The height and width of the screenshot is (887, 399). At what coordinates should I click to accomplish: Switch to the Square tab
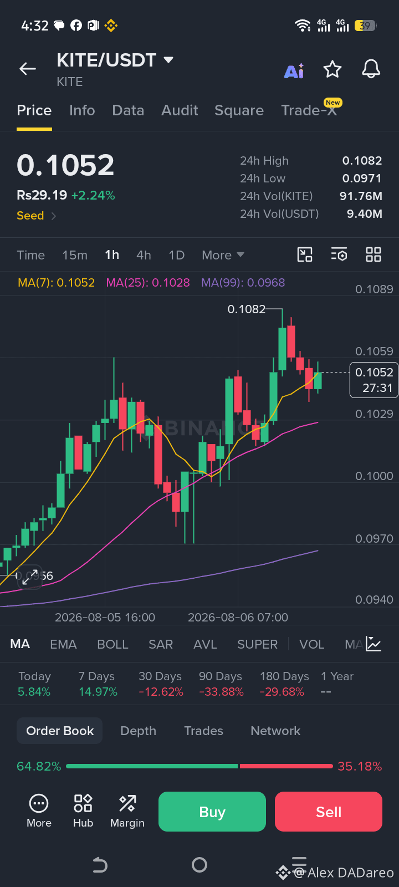point(239,110)
